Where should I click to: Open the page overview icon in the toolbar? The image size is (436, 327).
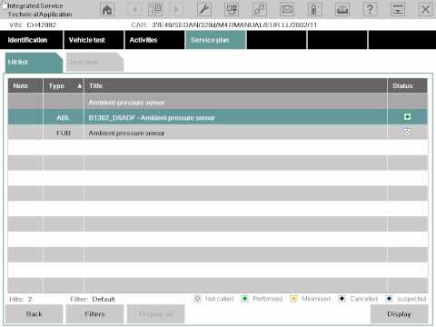click(x=155, y=9)
